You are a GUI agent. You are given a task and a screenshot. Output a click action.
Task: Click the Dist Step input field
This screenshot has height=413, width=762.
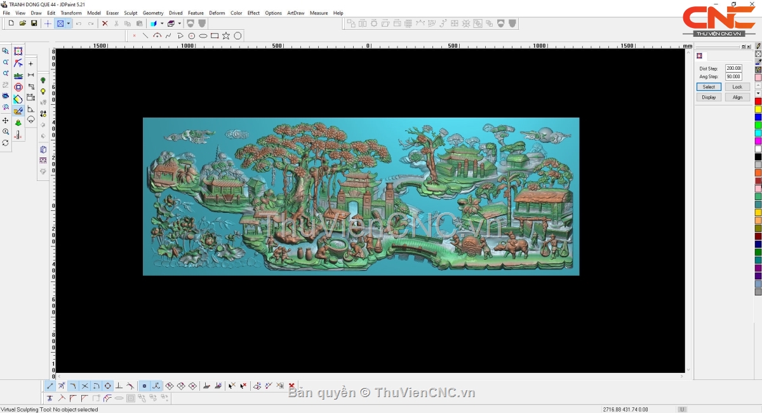pos(733,68)
